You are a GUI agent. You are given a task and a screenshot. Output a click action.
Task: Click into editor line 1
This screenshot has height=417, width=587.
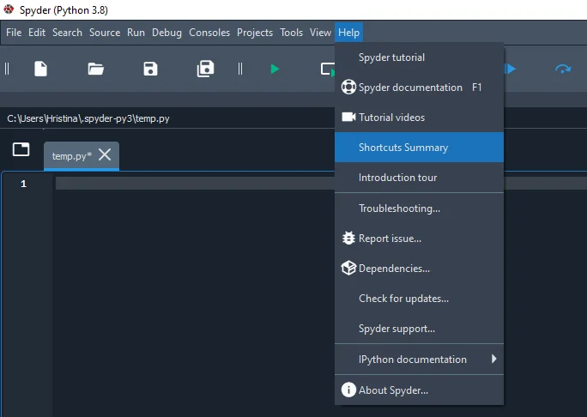(189, 184)
